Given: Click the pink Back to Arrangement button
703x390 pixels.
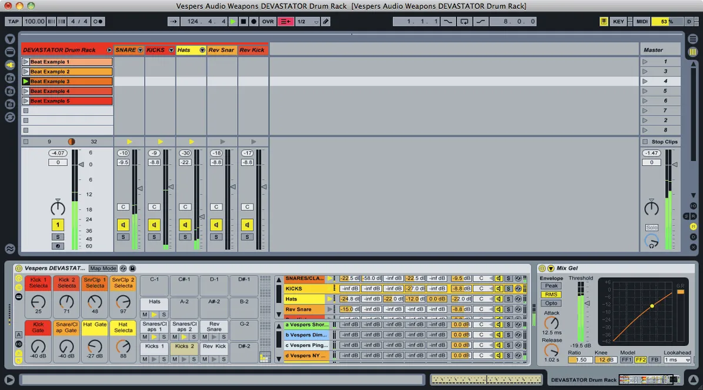Looking at the screenshot, I should pos(285,22).
